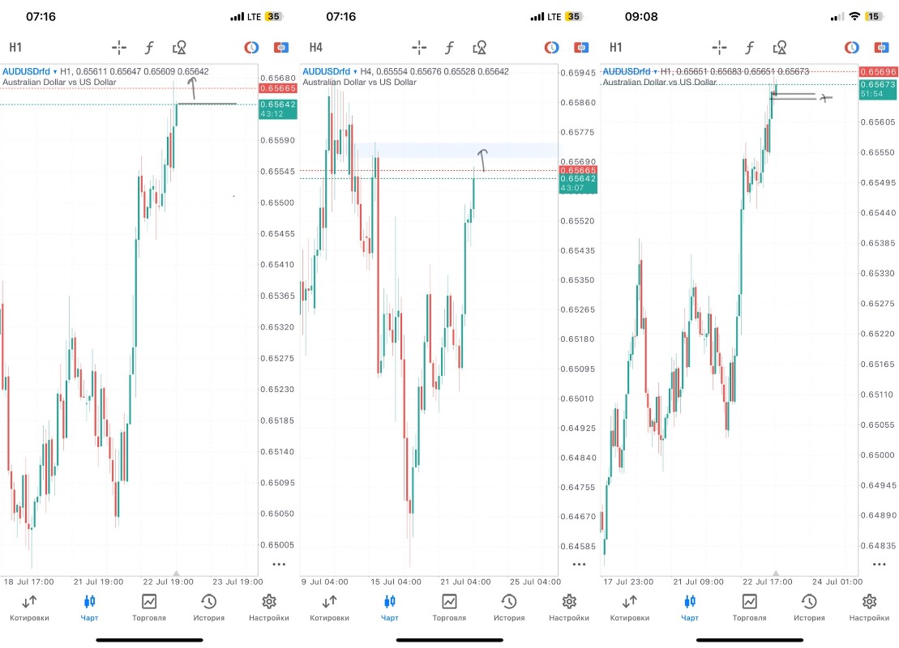Click the red 0.65696 ask price label
899x648 pixels.
click(x=877, y=72)
